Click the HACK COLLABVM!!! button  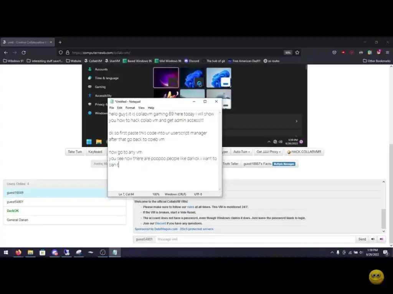pos(304,152)
